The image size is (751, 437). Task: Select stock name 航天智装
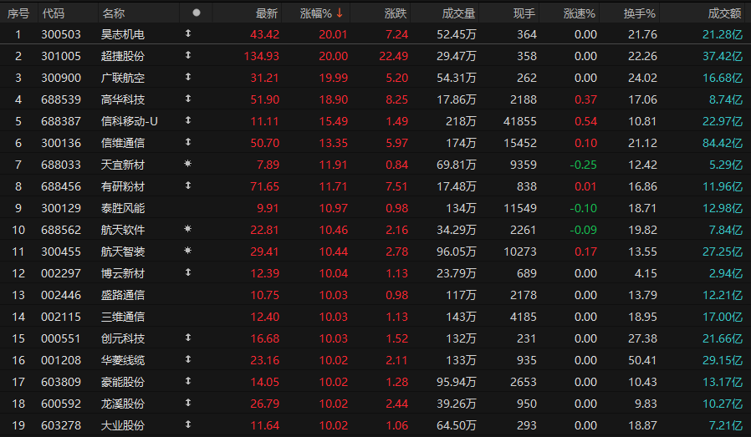(x=123, y=252)
